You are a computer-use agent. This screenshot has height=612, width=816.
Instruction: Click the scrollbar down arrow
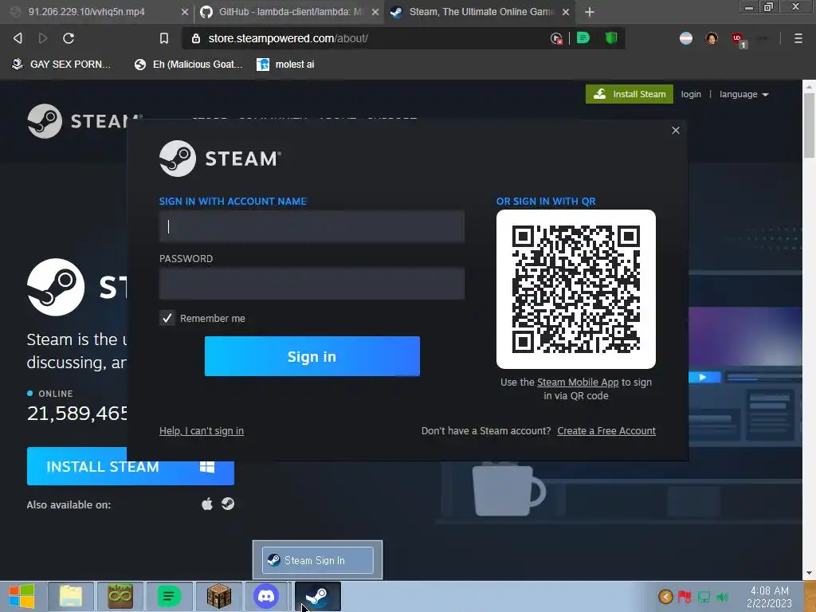coord(809,573)
